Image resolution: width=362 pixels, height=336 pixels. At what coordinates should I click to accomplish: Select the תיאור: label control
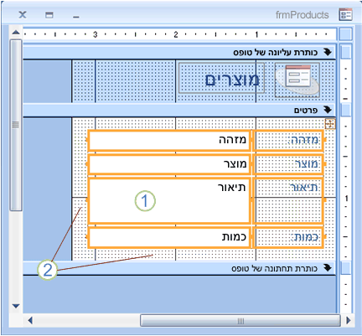pyautogui.click(x=287, y=200)
